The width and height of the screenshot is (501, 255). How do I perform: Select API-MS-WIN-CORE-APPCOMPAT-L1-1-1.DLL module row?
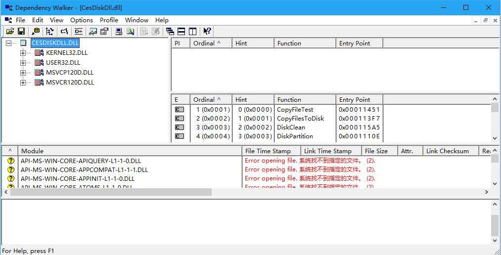pos(85,170)
